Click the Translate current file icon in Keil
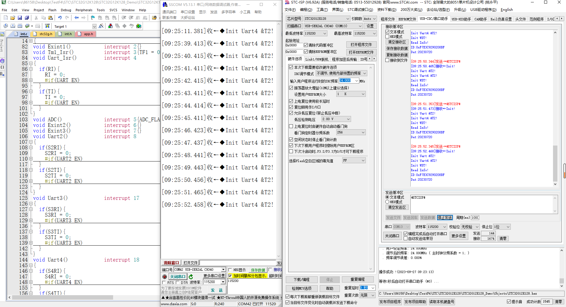 [6, 26]
